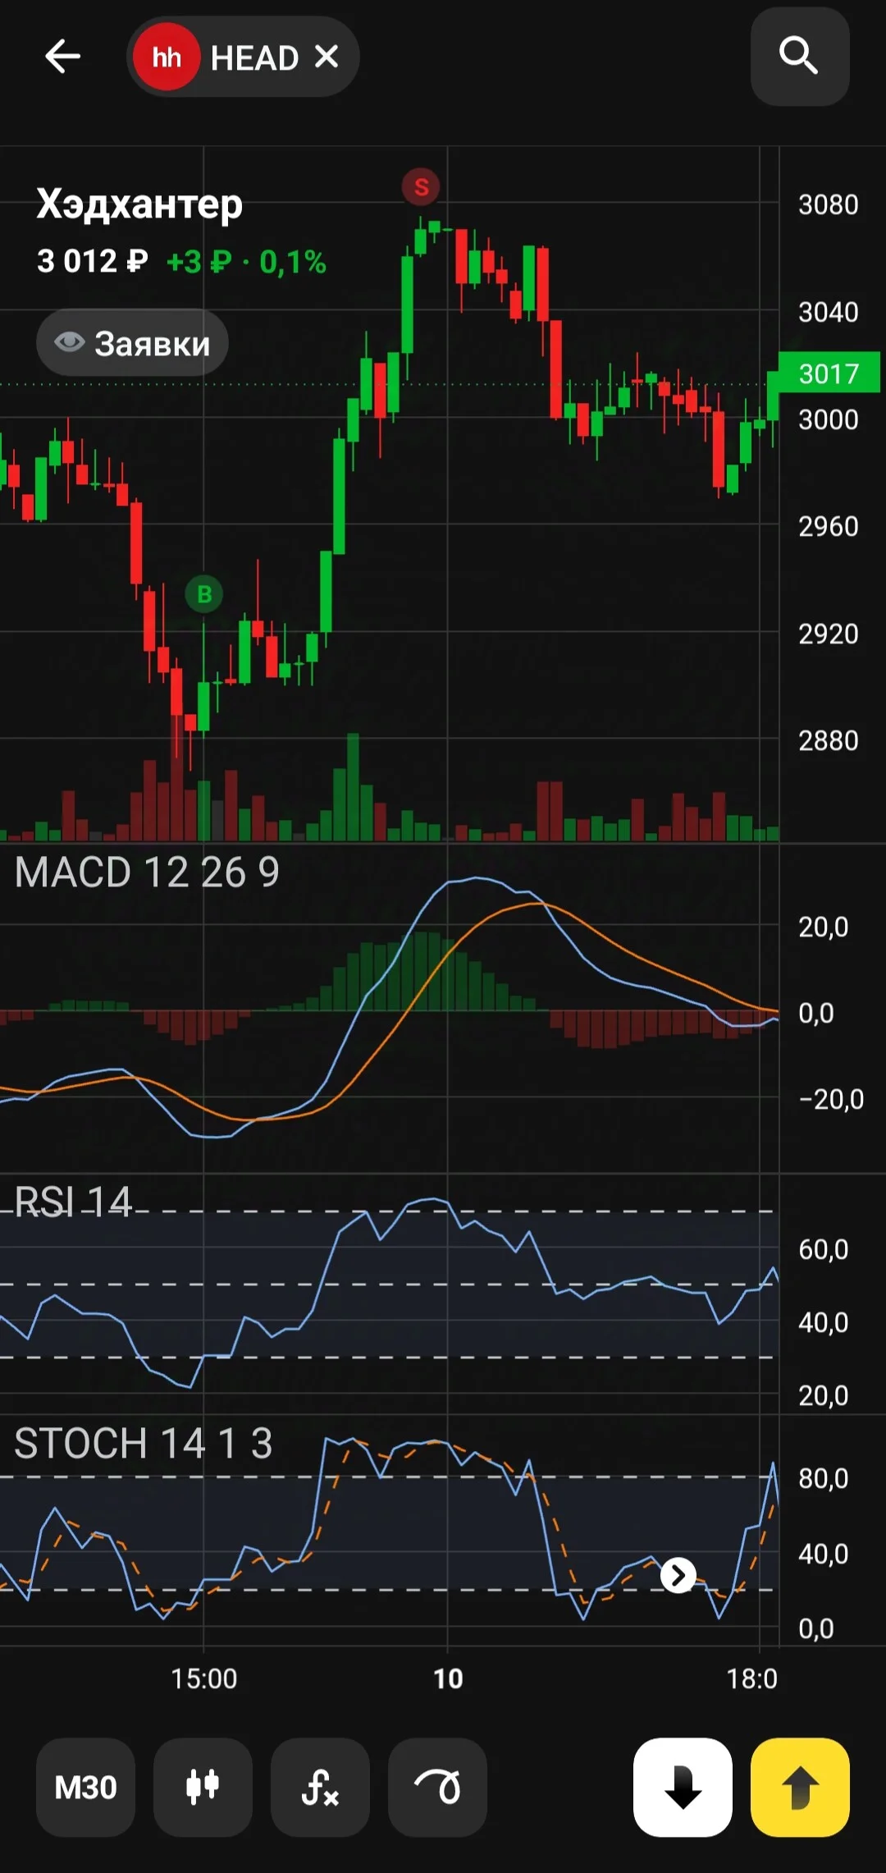Image resolution: width=886 pixels, height=1873 pixels.
Task: Tap the white down-arrow sell button
Action: [683, 1787]
